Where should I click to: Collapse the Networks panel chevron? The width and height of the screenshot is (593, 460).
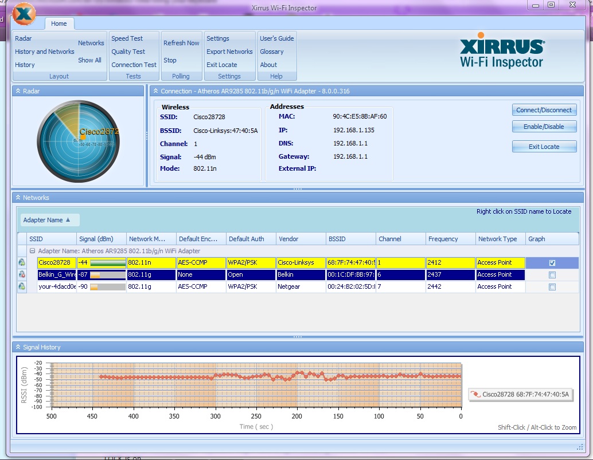click(x=18, y=198)
